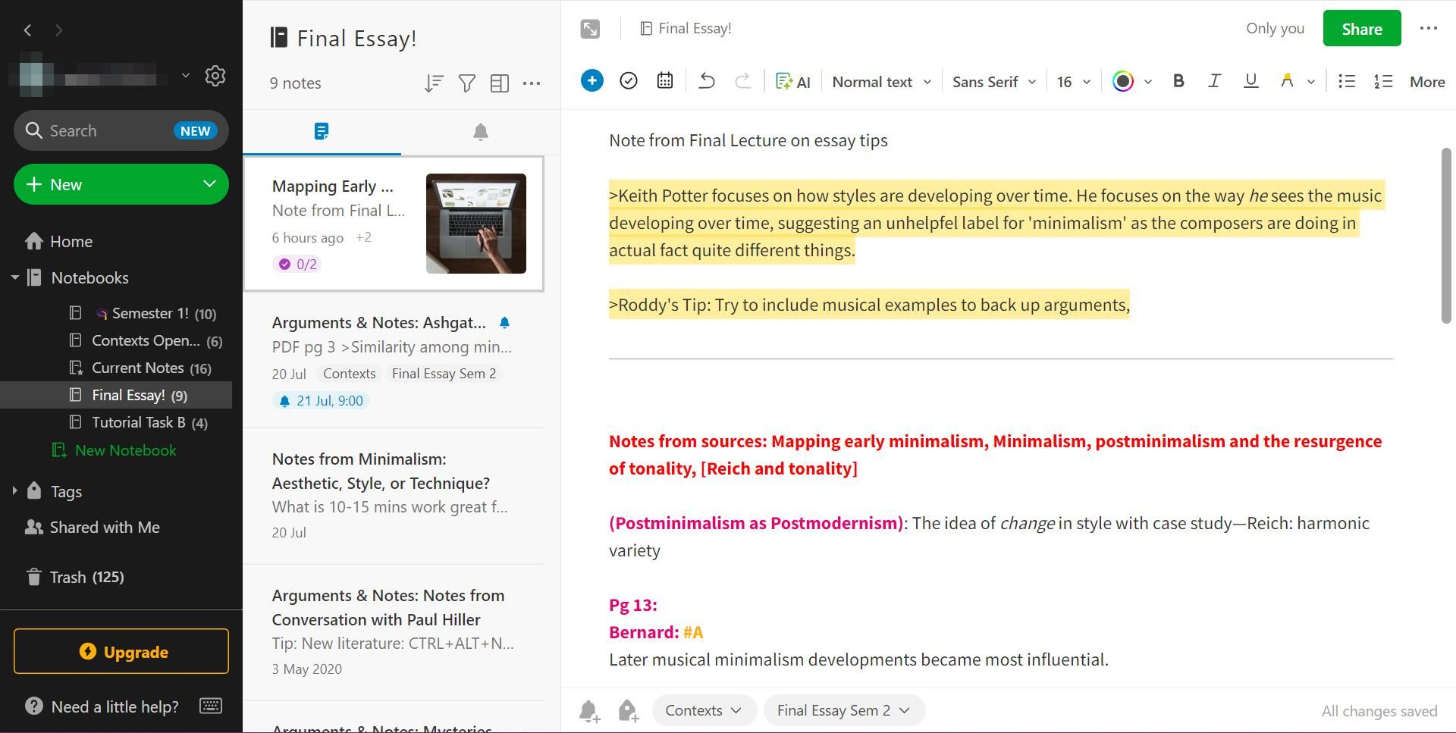Undo the last edit
1456x733 pixels.
705,80
